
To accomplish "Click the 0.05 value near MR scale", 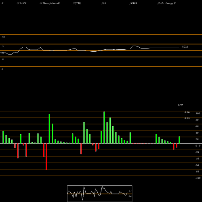I will click(187, 118).
